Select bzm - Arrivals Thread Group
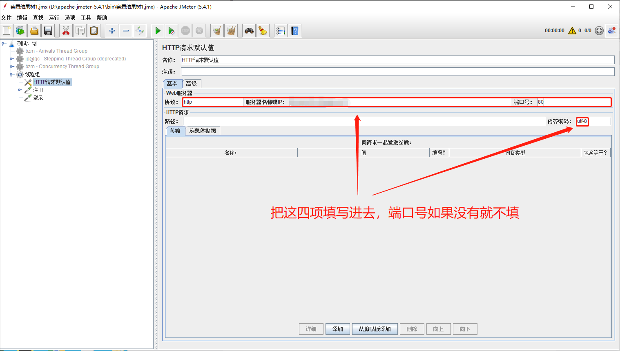The image size is (620, 351). pyautogui.click(x=56, y=51)
